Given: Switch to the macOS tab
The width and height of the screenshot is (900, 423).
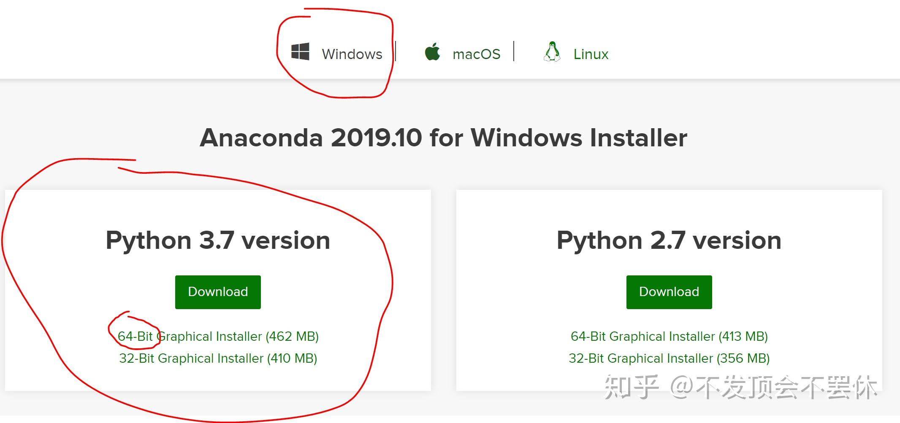Looking at the screenshot, I should [x=476, y=53].
